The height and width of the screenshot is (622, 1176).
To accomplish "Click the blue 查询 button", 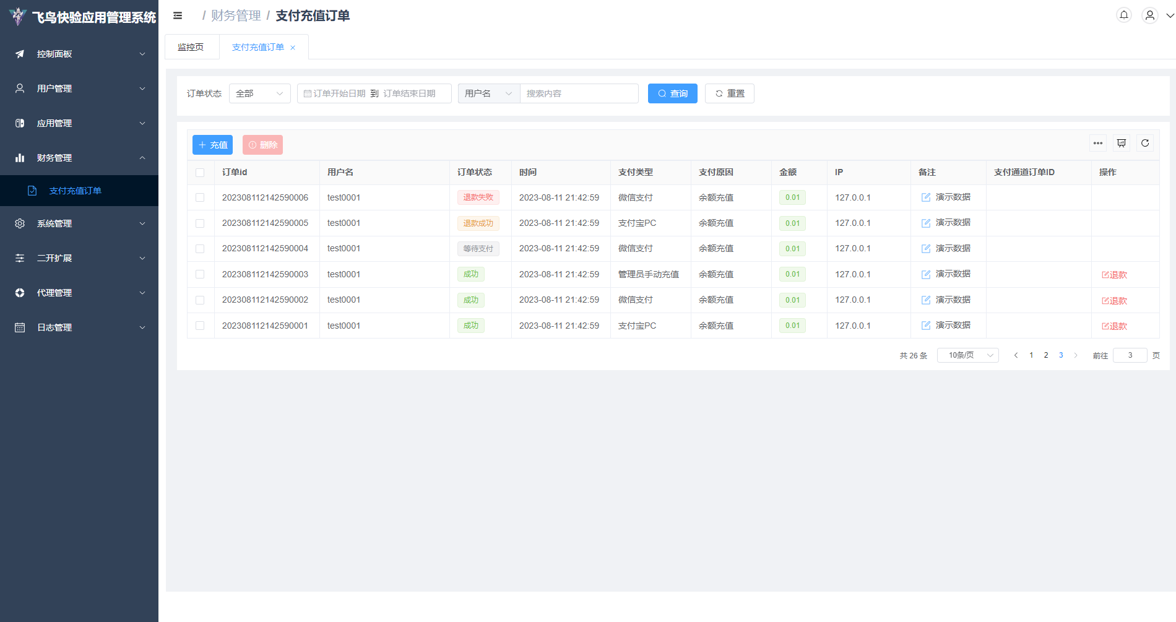I will coord(672,93).
